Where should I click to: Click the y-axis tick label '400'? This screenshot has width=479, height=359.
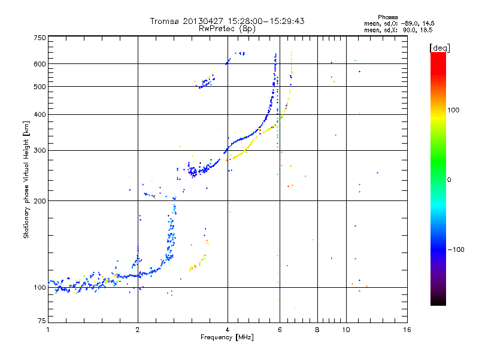pyautogui.click(x=40, y=115)
